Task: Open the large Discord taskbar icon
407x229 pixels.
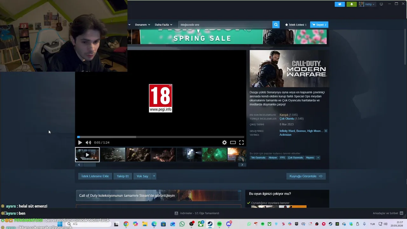Action: coord(229,224)
